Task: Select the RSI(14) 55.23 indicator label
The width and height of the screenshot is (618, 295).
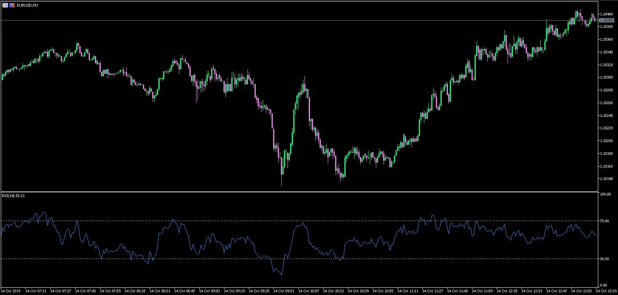Action: 13,196
